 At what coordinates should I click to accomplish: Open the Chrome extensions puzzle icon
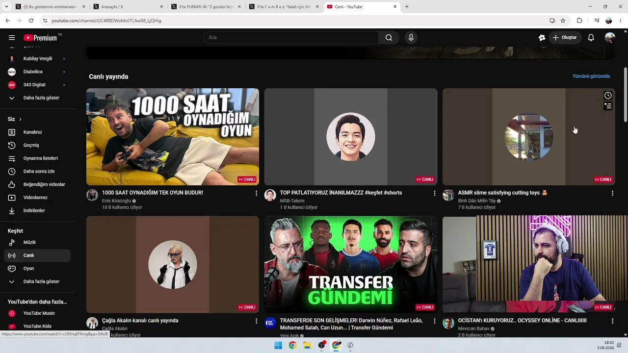click(x=579, y=21)
